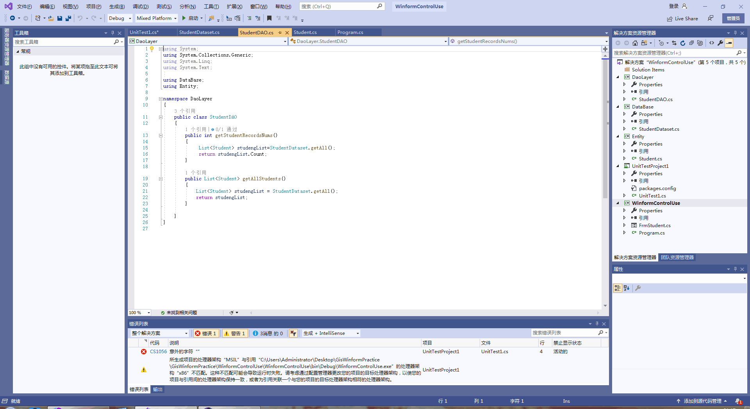Viewport: 750px width, 409px height.
Task: Toggle the Warnings 1 filter in Error List
Action: pos(235,333)
